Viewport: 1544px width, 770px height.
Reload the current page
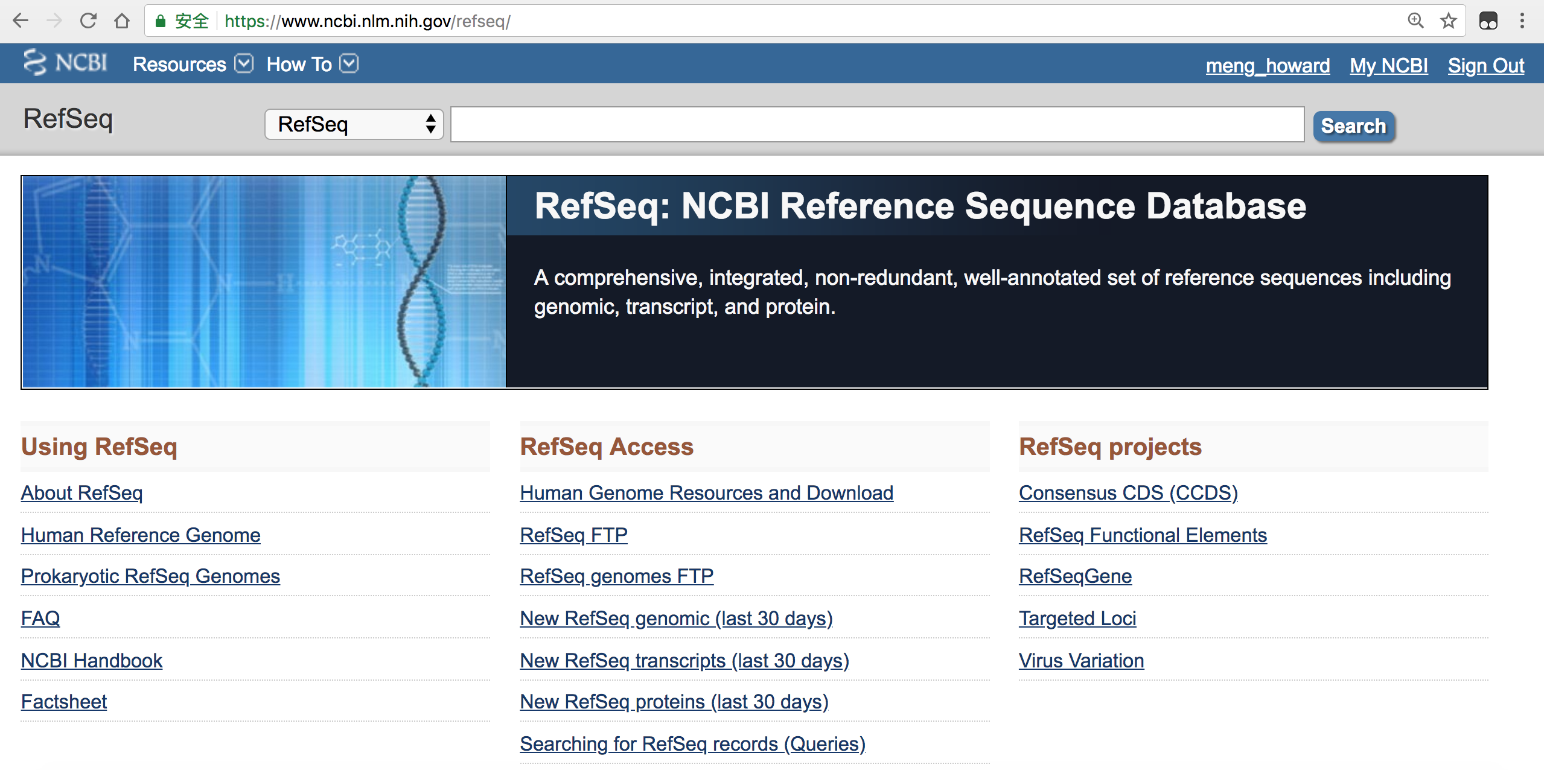pyautogui.click(x=88, y=21)
